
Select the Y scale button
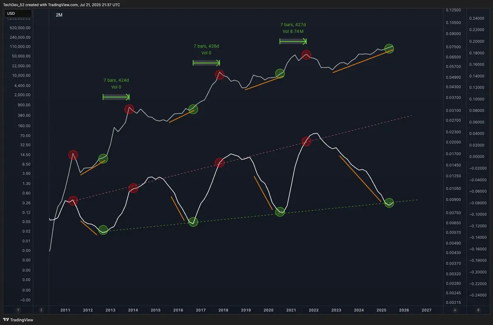(18, 310)
